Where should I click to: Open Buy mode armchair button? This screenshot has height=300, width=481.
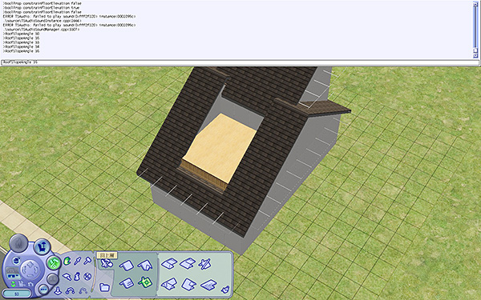click(42, 246)
